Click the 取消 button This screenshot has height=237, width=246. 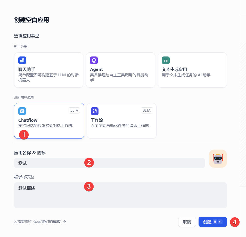click(187, 222)
